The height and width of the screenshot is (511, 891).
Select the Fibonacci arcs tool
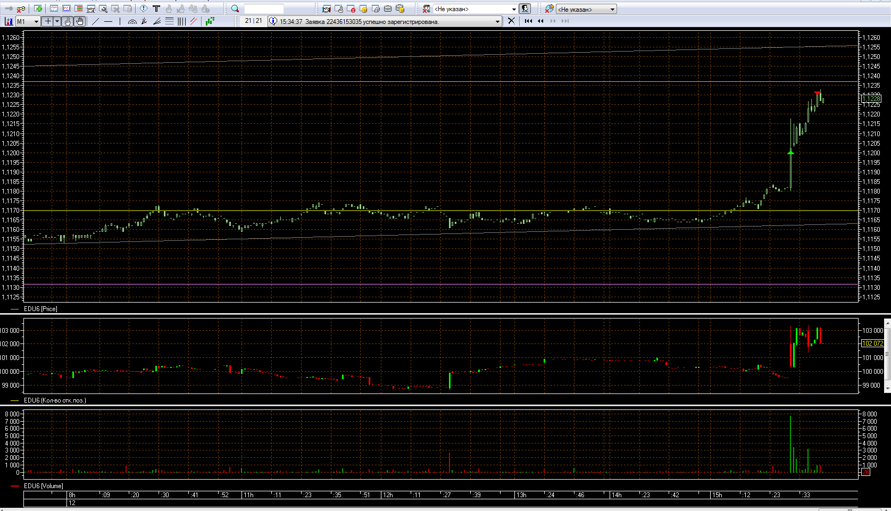click(x=132, y=21)
